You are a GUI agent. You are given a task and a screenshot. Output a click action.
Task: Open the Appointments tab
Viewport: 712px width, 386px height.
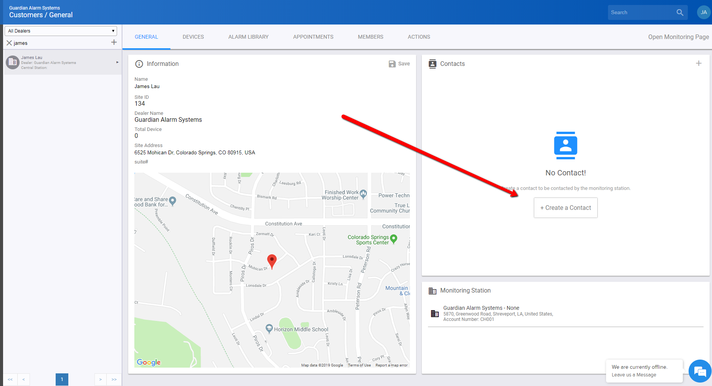(x=313, y=37)
